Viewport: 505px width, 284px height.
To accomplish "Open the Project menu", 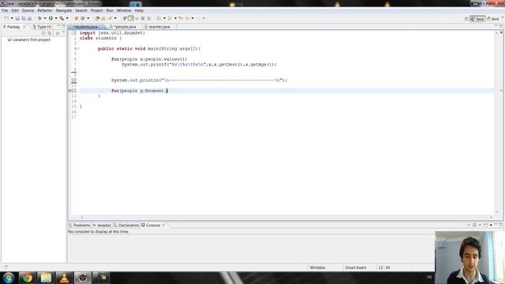I will [96, 10].
